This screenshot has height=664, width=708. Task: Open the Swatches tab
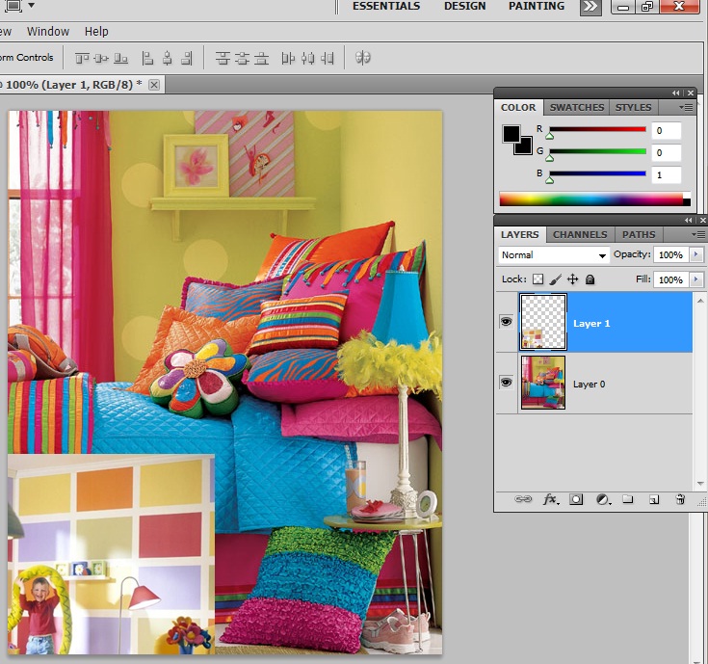(x=577, y=107)
